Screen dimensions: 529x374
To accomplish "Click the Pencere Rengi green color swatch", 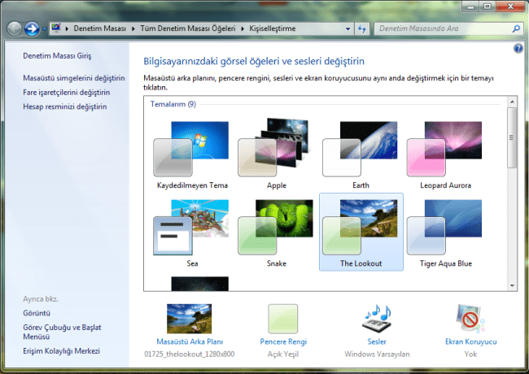I will [283, 319].
